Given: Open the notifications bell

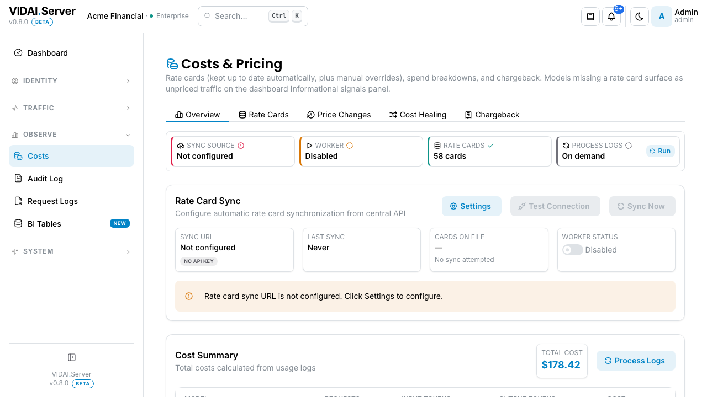Looking at the screenshot, I should pyautogui.click(x=611, y=17).
